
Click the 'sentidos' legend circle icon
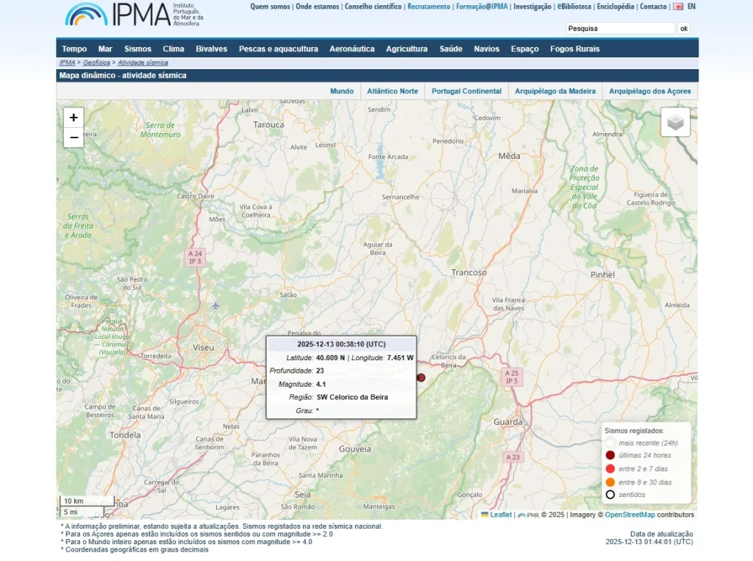(610, 495)
